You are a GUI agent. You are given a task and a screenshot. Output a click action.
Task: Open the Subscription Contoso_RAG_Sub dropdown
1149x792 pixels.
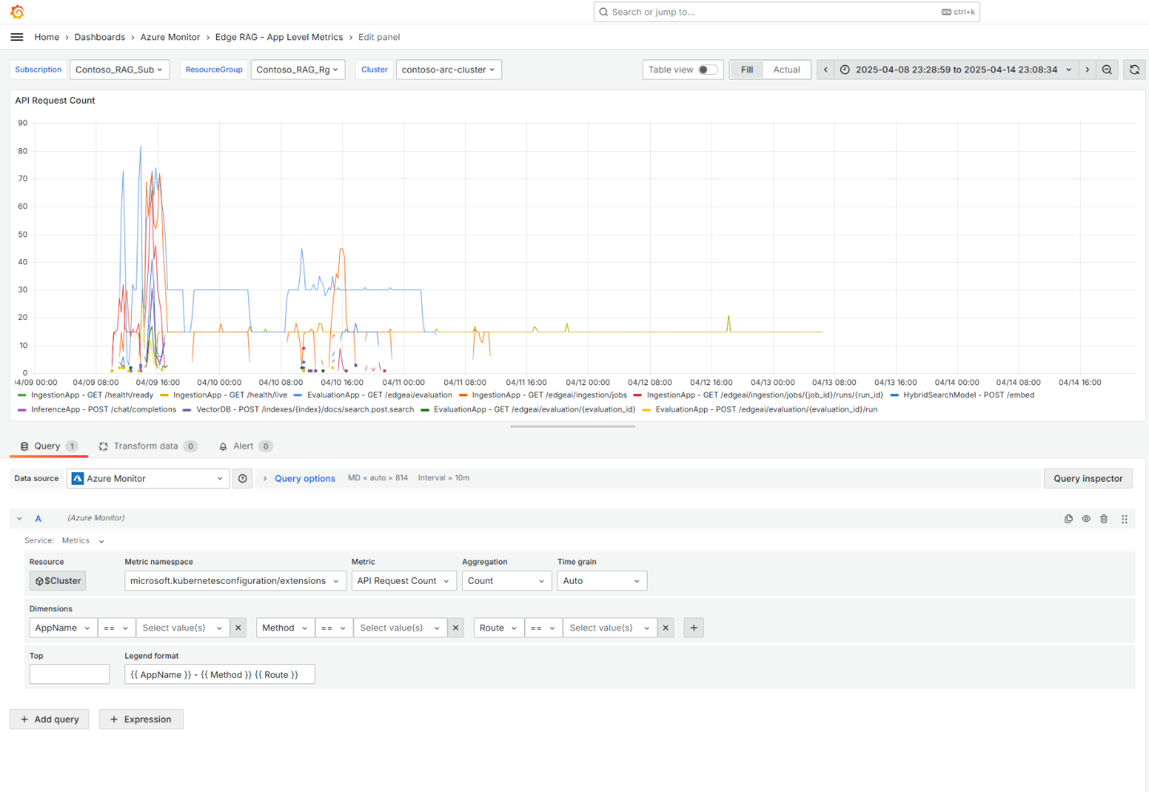pyautogui.click(x=119, y=70)
